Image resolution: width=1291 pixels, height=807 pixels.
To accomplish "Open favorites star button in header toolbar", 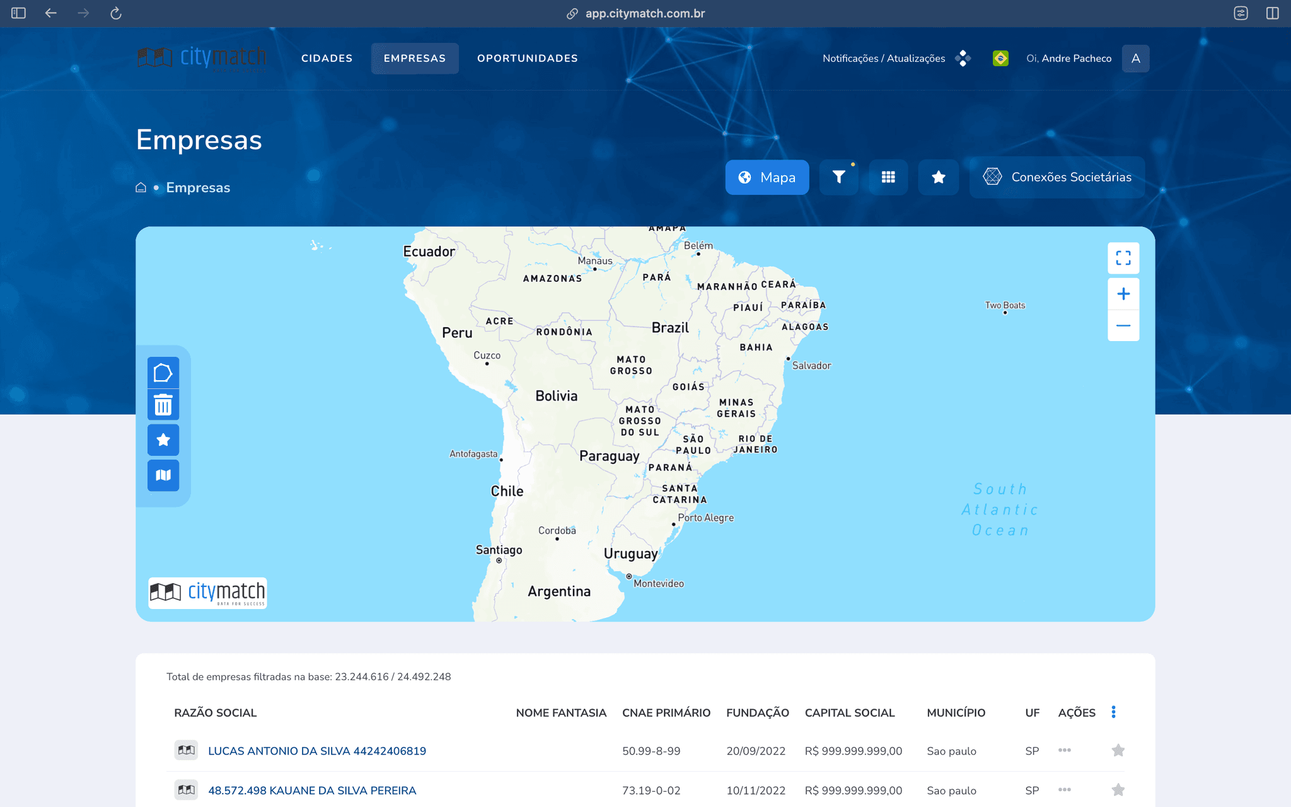I will (938, 177).
